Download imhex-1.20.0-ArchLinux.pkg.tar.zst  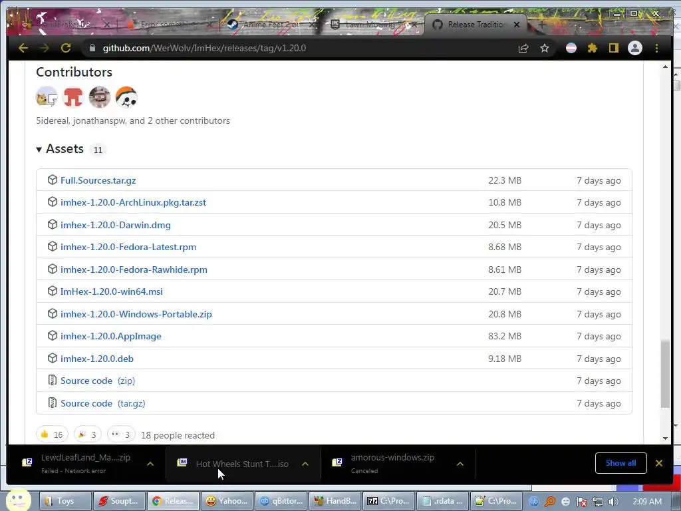pyautogui.click(x=133, y=202)
